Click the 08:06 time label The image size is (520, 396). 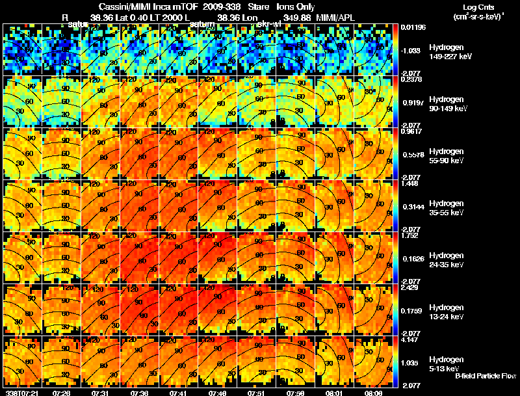click(x=373, y=393)
